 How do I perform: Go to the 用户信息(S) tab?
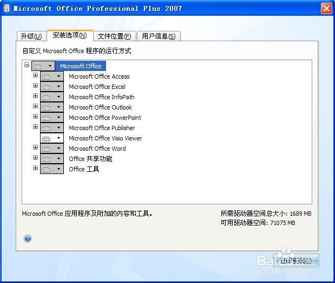click(x=159, y=36)
